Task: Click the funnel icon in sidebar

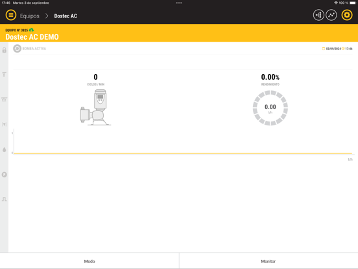Action: click(x=5, y=74)
